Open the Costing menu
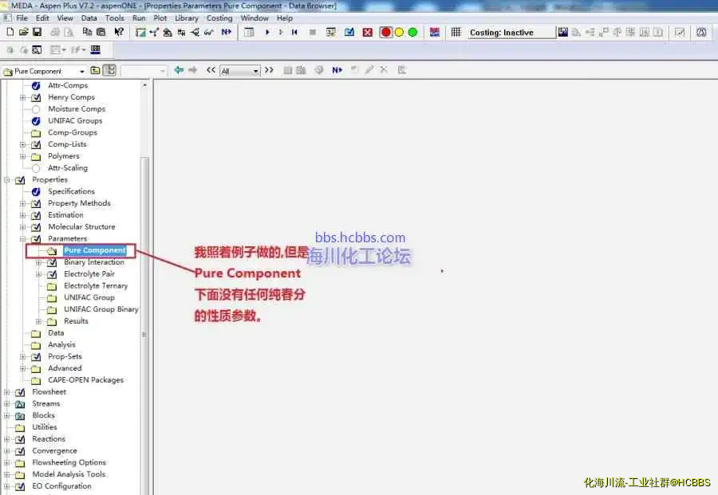Image resolution: width=718 pixels, height=495 pixels. coord(219,18)
